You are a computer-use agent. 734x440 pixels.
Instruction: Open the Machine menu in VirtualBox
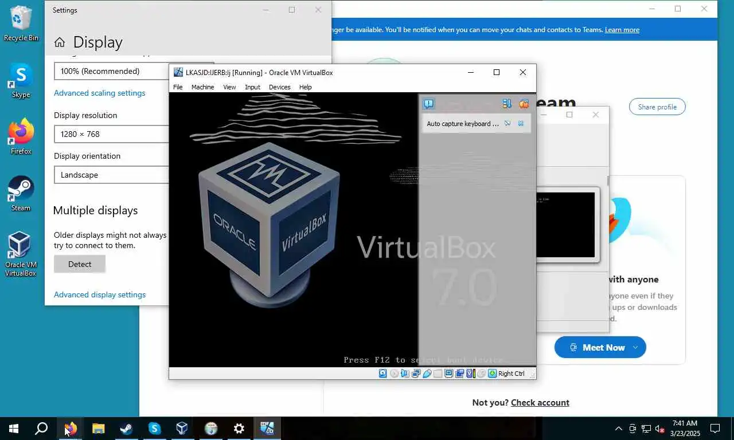pos(202,87)
